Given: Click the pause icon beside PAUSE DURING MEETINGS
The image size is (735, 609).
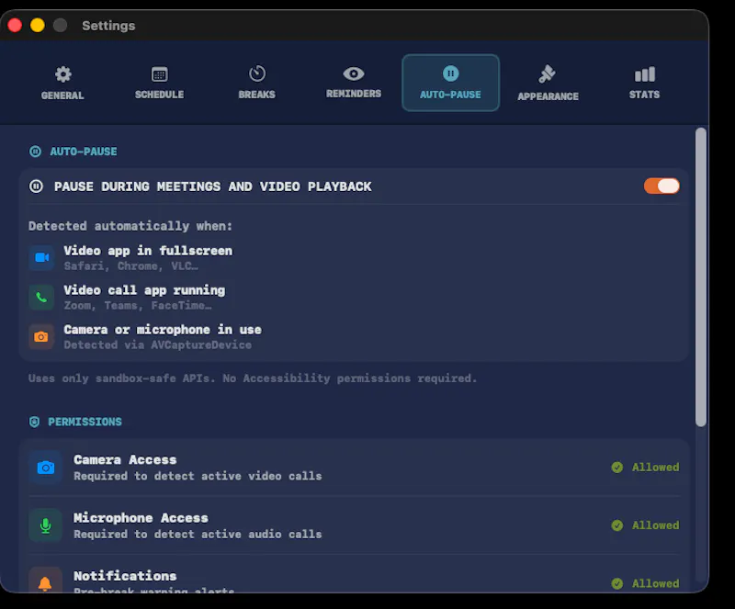Looking at the screenshot, I should point(36,186).
